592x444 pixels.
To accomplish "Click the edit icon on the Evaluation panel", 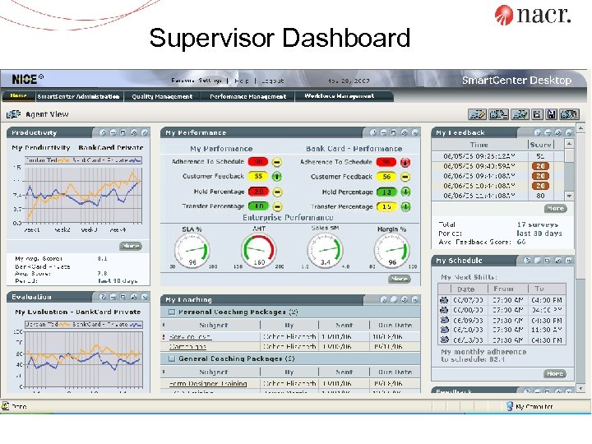I will (x=134, y=297).
